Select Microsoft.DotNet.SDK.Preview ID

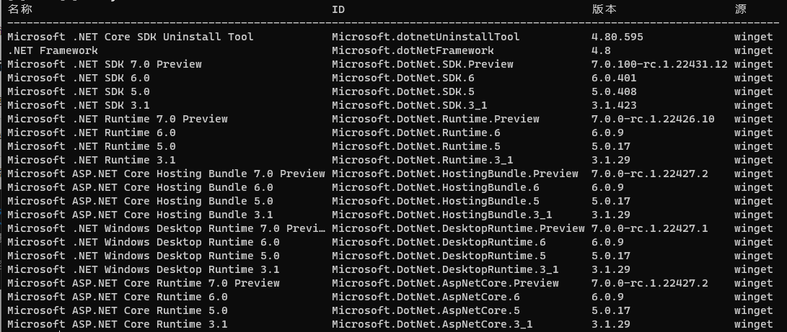pos(423,64)
